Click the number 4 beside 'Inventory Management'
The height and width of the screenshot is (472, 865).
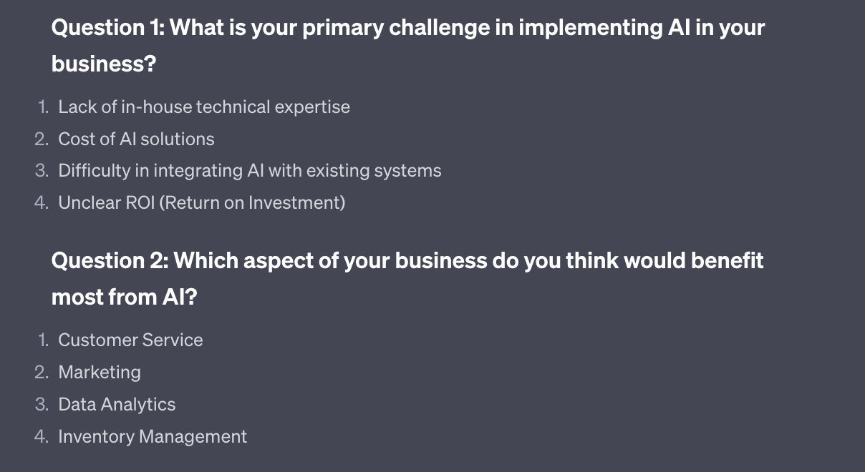[42, 436]
